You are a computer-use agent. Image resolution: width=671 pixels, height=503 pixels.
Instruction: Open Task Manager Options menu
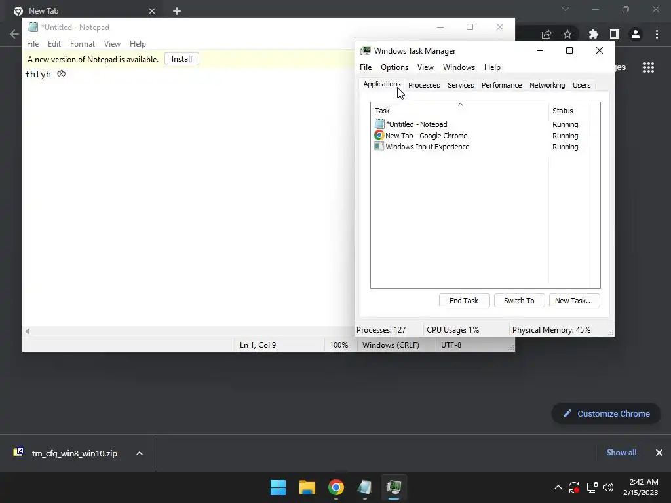point(394,67)
